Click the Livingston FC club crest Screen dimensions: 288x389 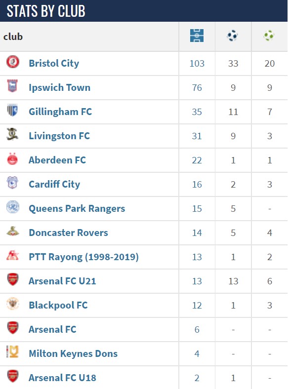(12, 134)
